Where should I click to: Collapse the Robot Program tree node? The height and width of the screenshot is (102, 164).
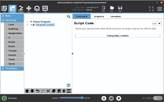coord(31,22)
